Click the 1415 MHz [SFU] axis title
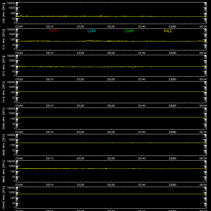Viewport: 211px width, 211px height. (x=3, y=92)
